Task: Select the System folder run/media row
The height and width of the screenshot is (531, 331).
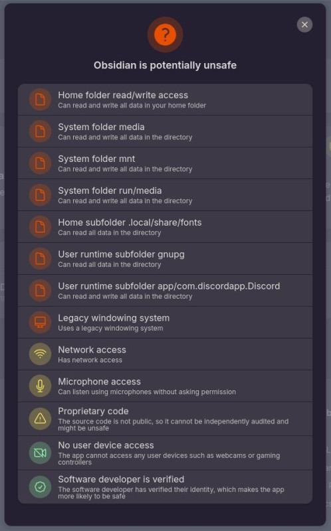Action: click(165, 195)
